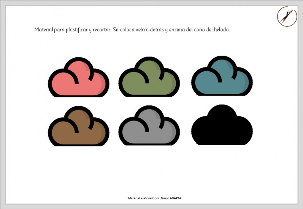Select the blue ice cream scoop
303x209 pixels.
[x=222, y=76]
